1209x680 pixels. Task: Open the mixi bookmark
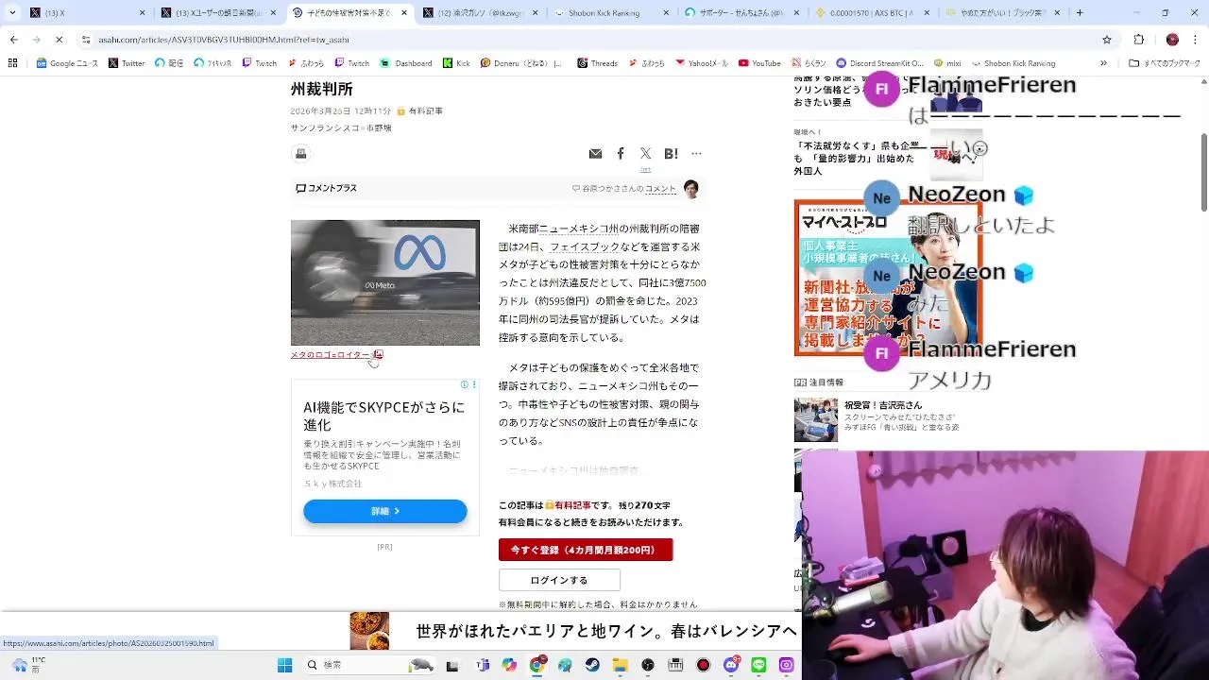coord(946,63)
